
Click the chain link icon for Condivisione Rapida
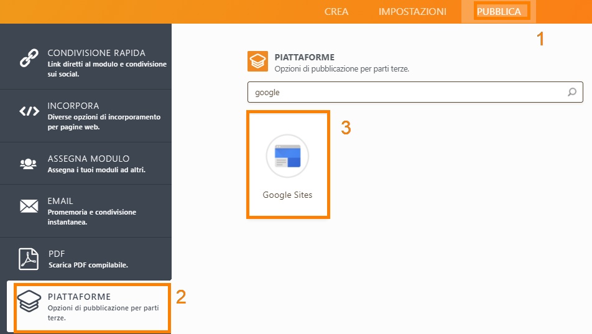pyautogui.click(x=29, y=58)
